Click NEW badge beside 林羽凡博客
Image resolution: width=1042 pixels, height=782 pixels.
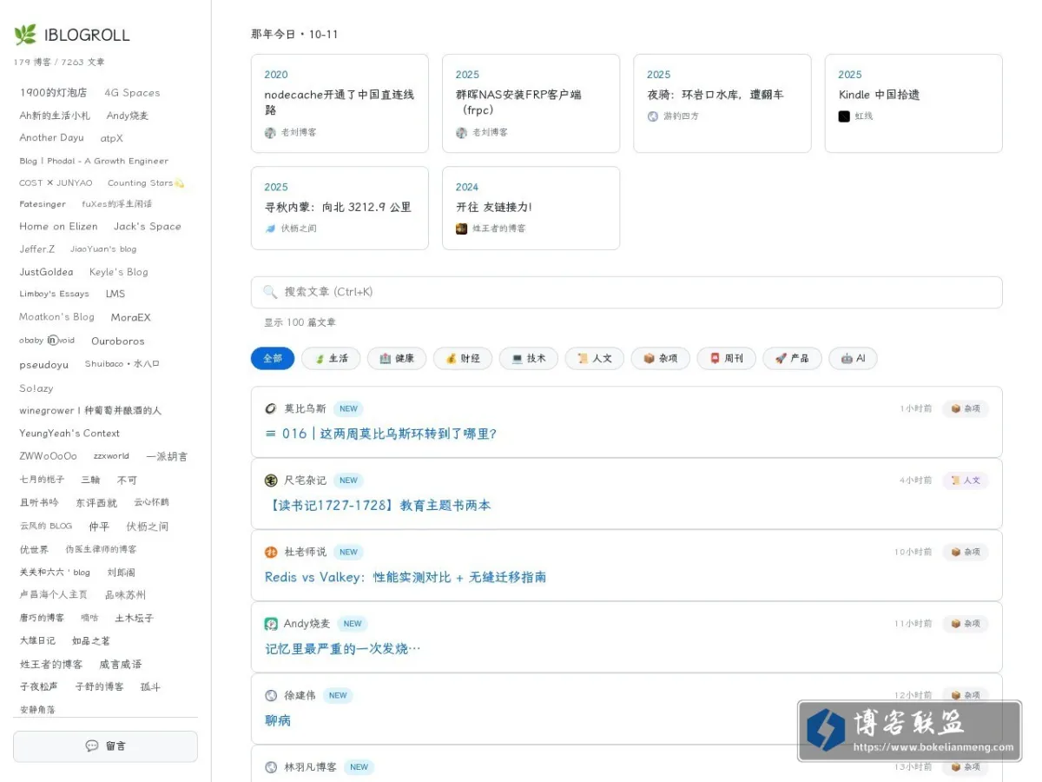tap(359, 767)
